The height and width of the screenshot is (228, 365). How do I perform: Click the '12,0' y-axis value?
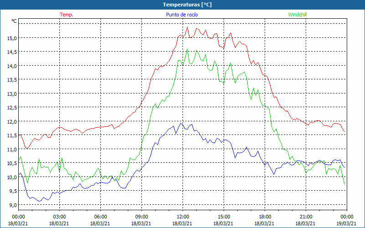(12, 122)
